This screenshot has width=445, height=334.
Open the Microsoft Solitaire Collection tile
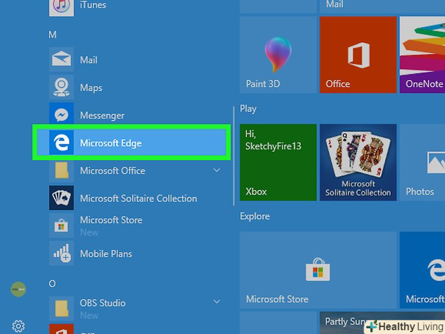pyautogui.click(x=358, y=162)
